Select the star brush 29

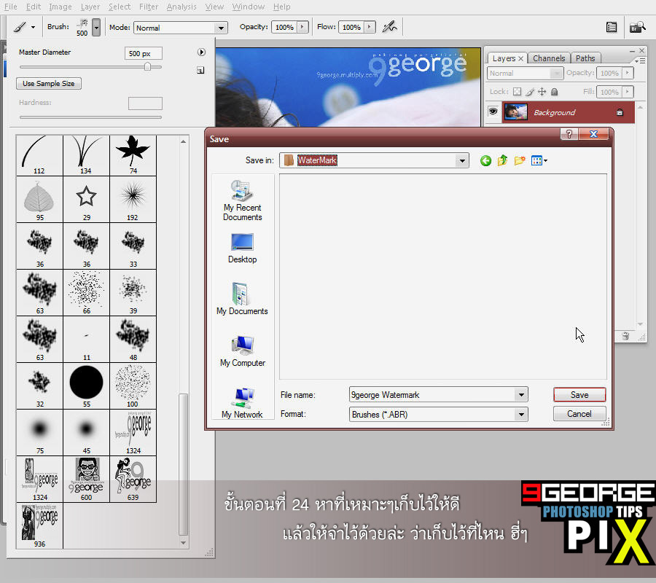(86, 199)
